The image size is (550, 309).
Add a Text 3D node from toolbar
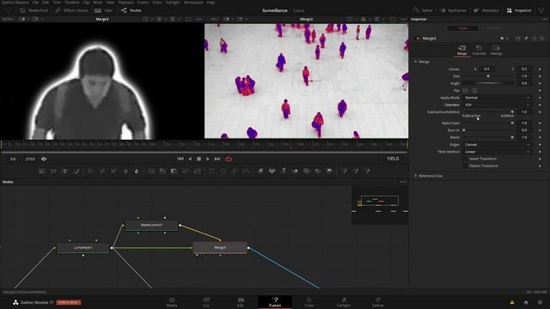pyautogui.click(x=284, y=171)
